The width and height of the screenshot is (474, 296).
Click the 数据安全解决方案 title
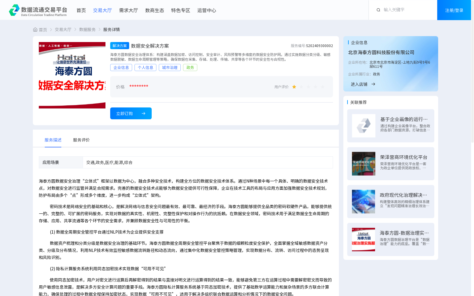tap(150, 46)
